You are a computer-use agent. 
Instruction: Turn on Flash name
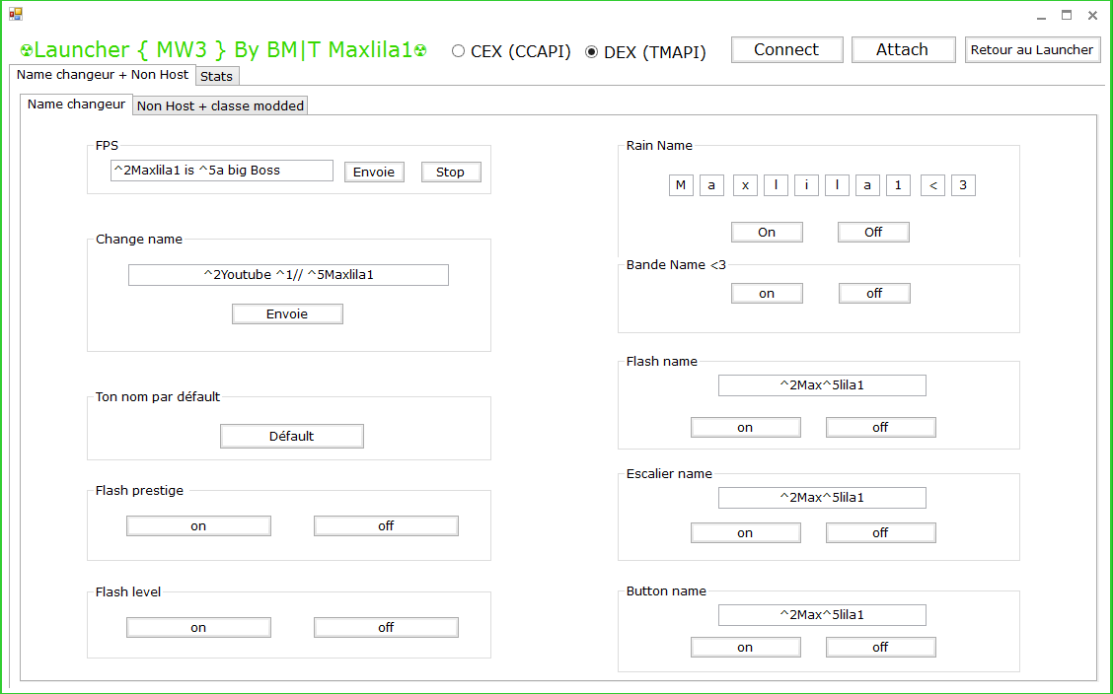745,428
